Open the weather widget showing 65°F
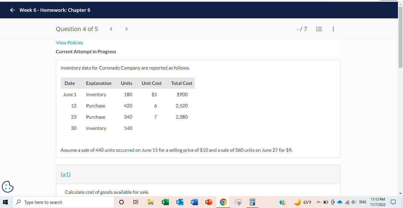Viewport: 403px width, 208px height. 303,202
